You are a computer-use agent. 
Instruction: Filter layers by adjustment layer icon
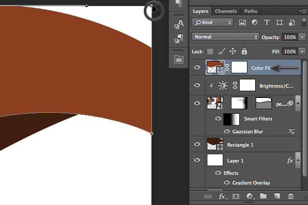tap(255, 22)
